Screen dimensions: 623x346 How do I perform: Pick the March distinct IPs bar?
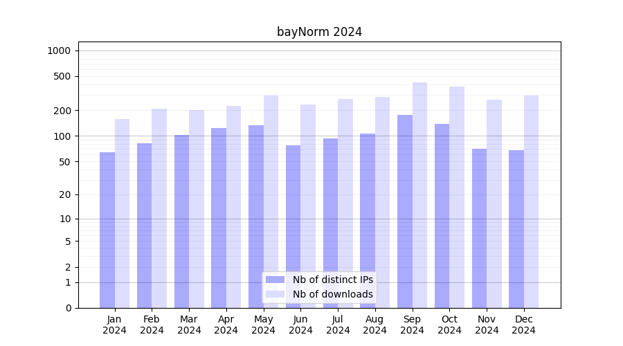tap(181, 221)
